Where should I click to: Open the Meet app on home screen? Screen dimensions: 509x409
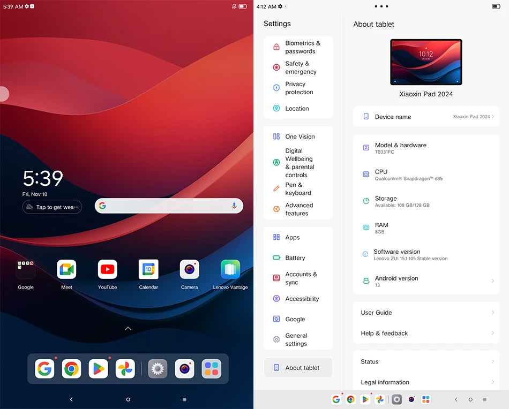click(66, 270)
